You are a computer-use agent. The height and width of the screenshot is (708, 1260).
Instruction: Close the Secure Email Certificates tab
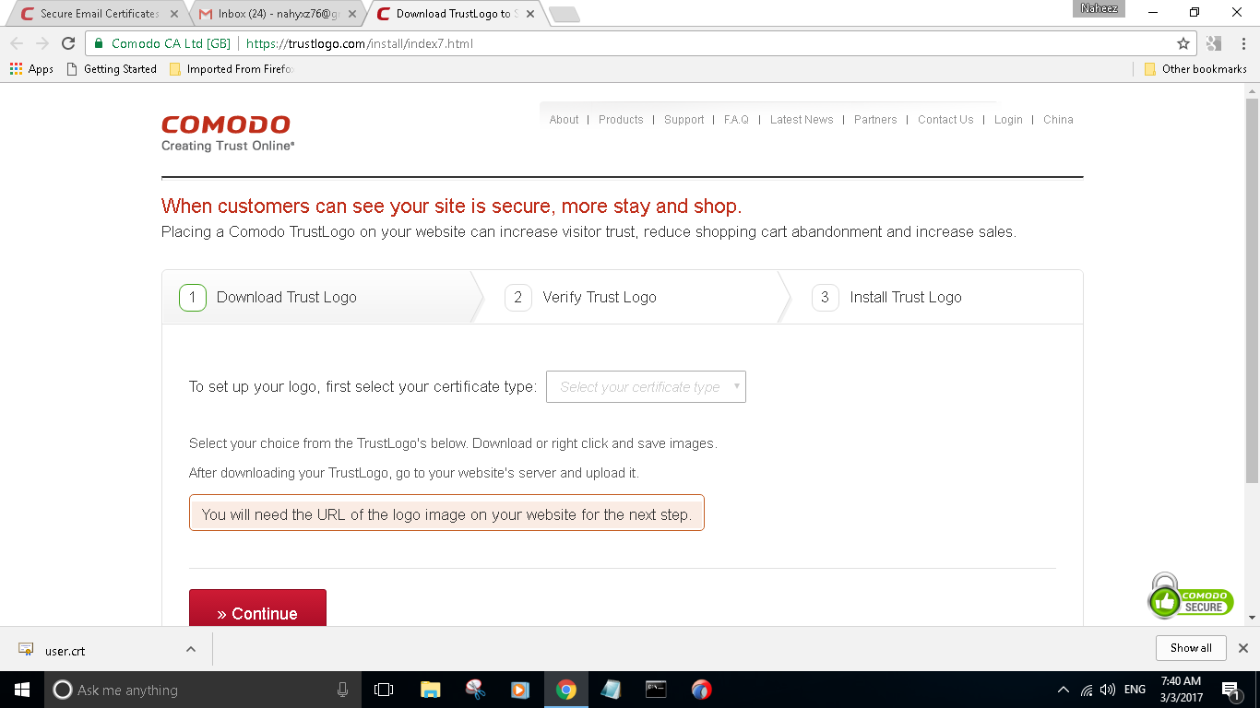pyautogui.click(x=174, y=14)
